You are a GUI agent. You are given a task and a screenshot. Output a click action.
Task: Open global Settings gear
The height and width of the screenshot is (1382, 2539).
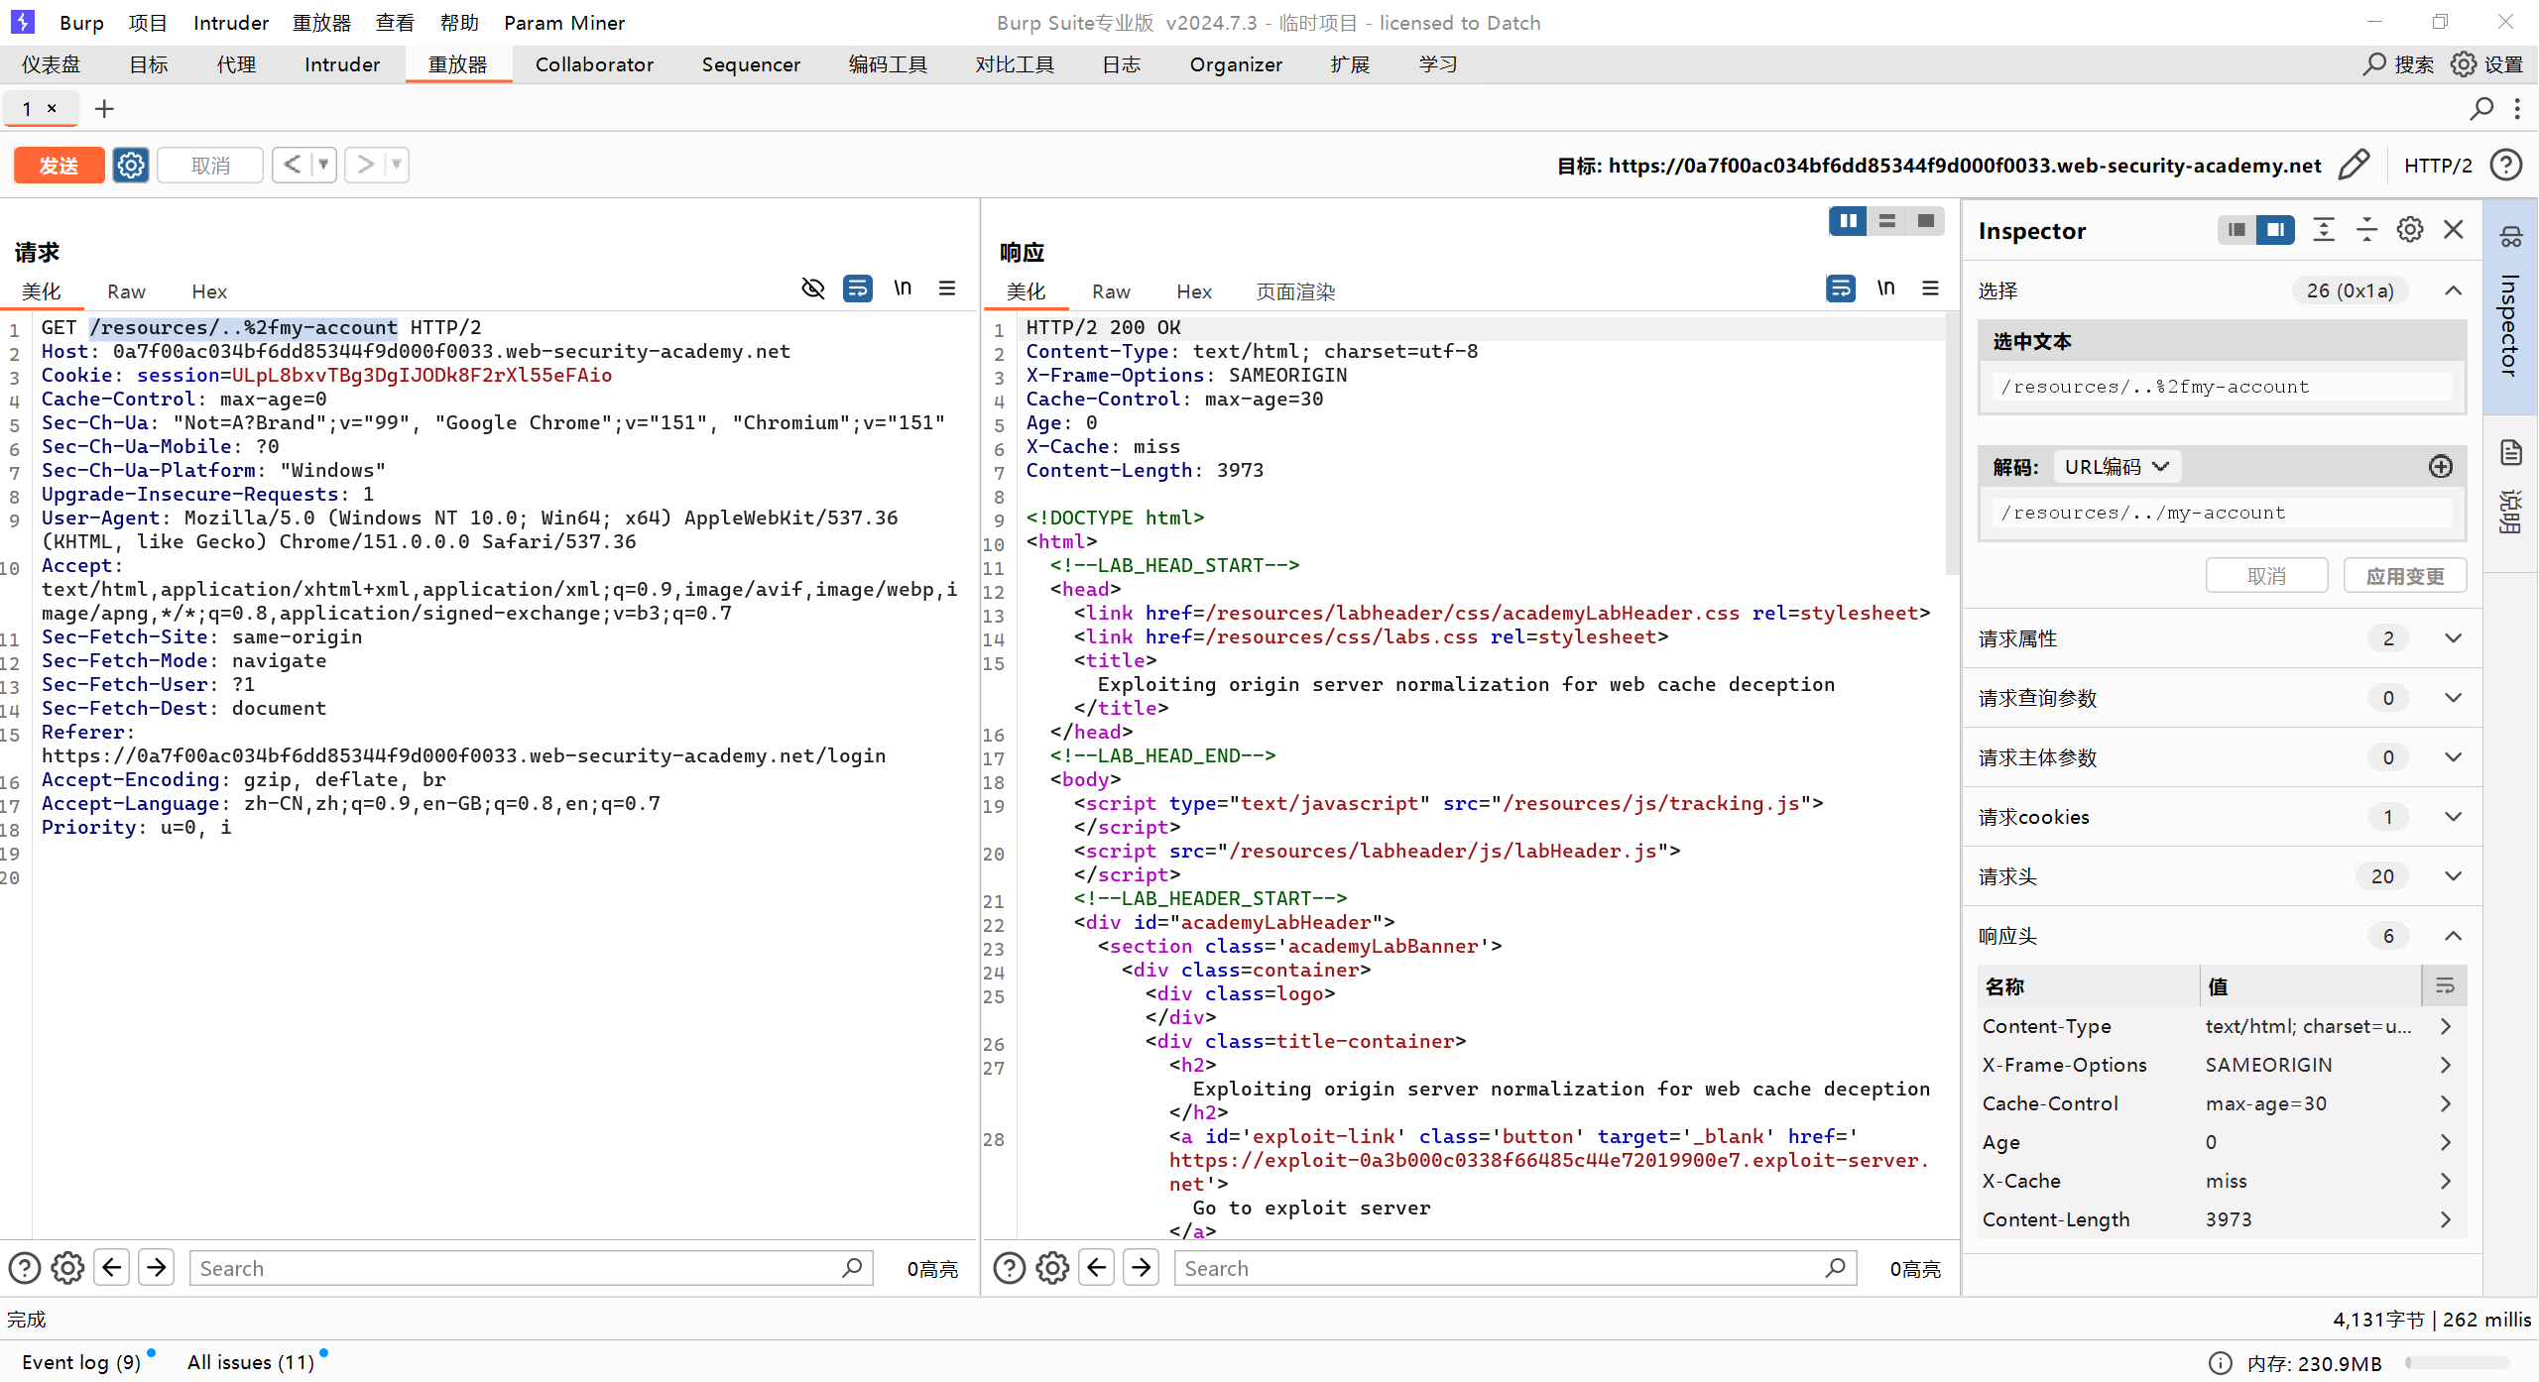click(2486, 64)
